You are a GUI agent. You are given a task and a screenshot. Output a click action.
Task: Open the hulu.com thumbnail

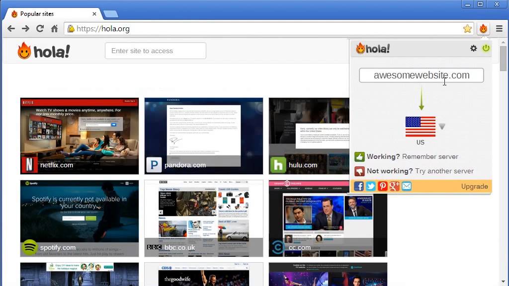click(x=309, y=136)
